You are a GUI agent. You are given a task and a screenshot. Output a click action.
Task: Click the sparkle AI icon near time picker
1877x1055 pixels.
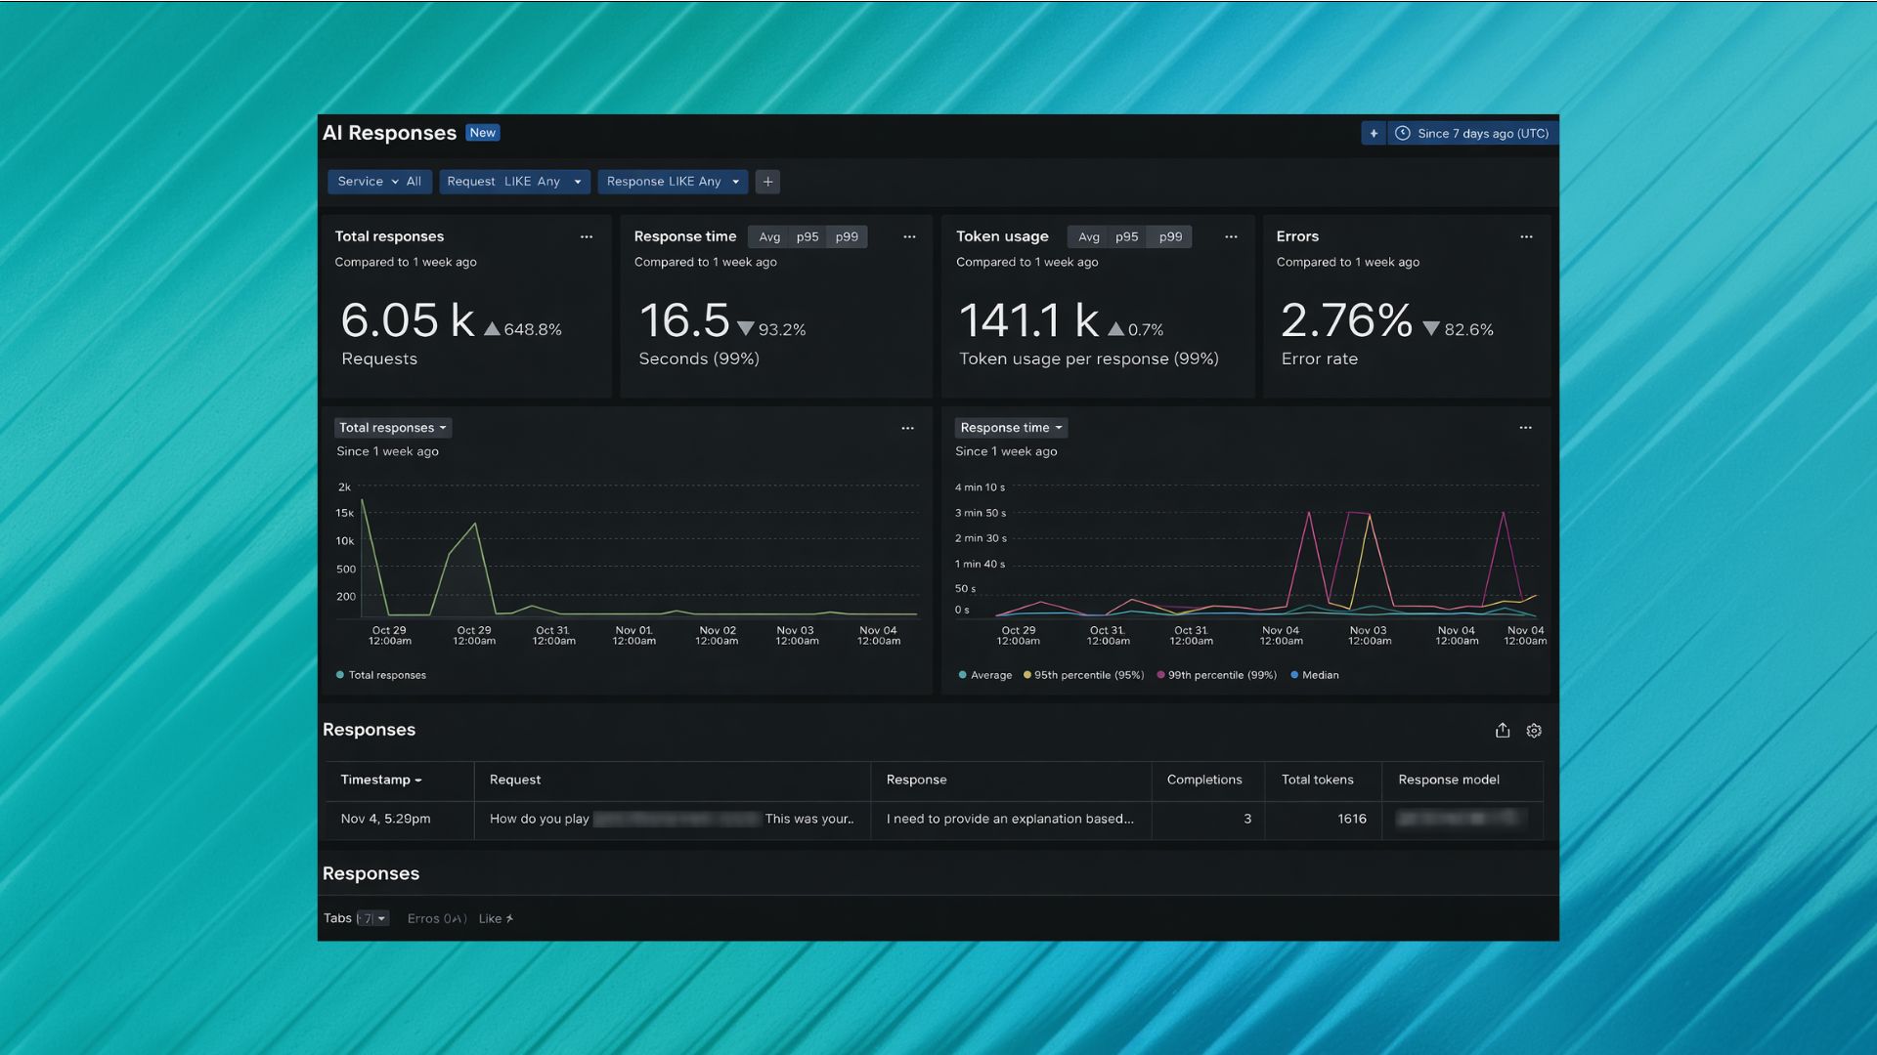(1374, 134)
